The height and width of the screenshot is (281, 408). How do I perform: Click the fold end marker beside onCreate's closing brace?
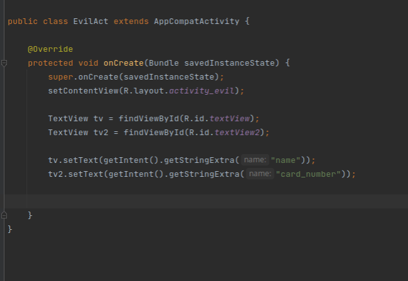(x=4, y=215)
